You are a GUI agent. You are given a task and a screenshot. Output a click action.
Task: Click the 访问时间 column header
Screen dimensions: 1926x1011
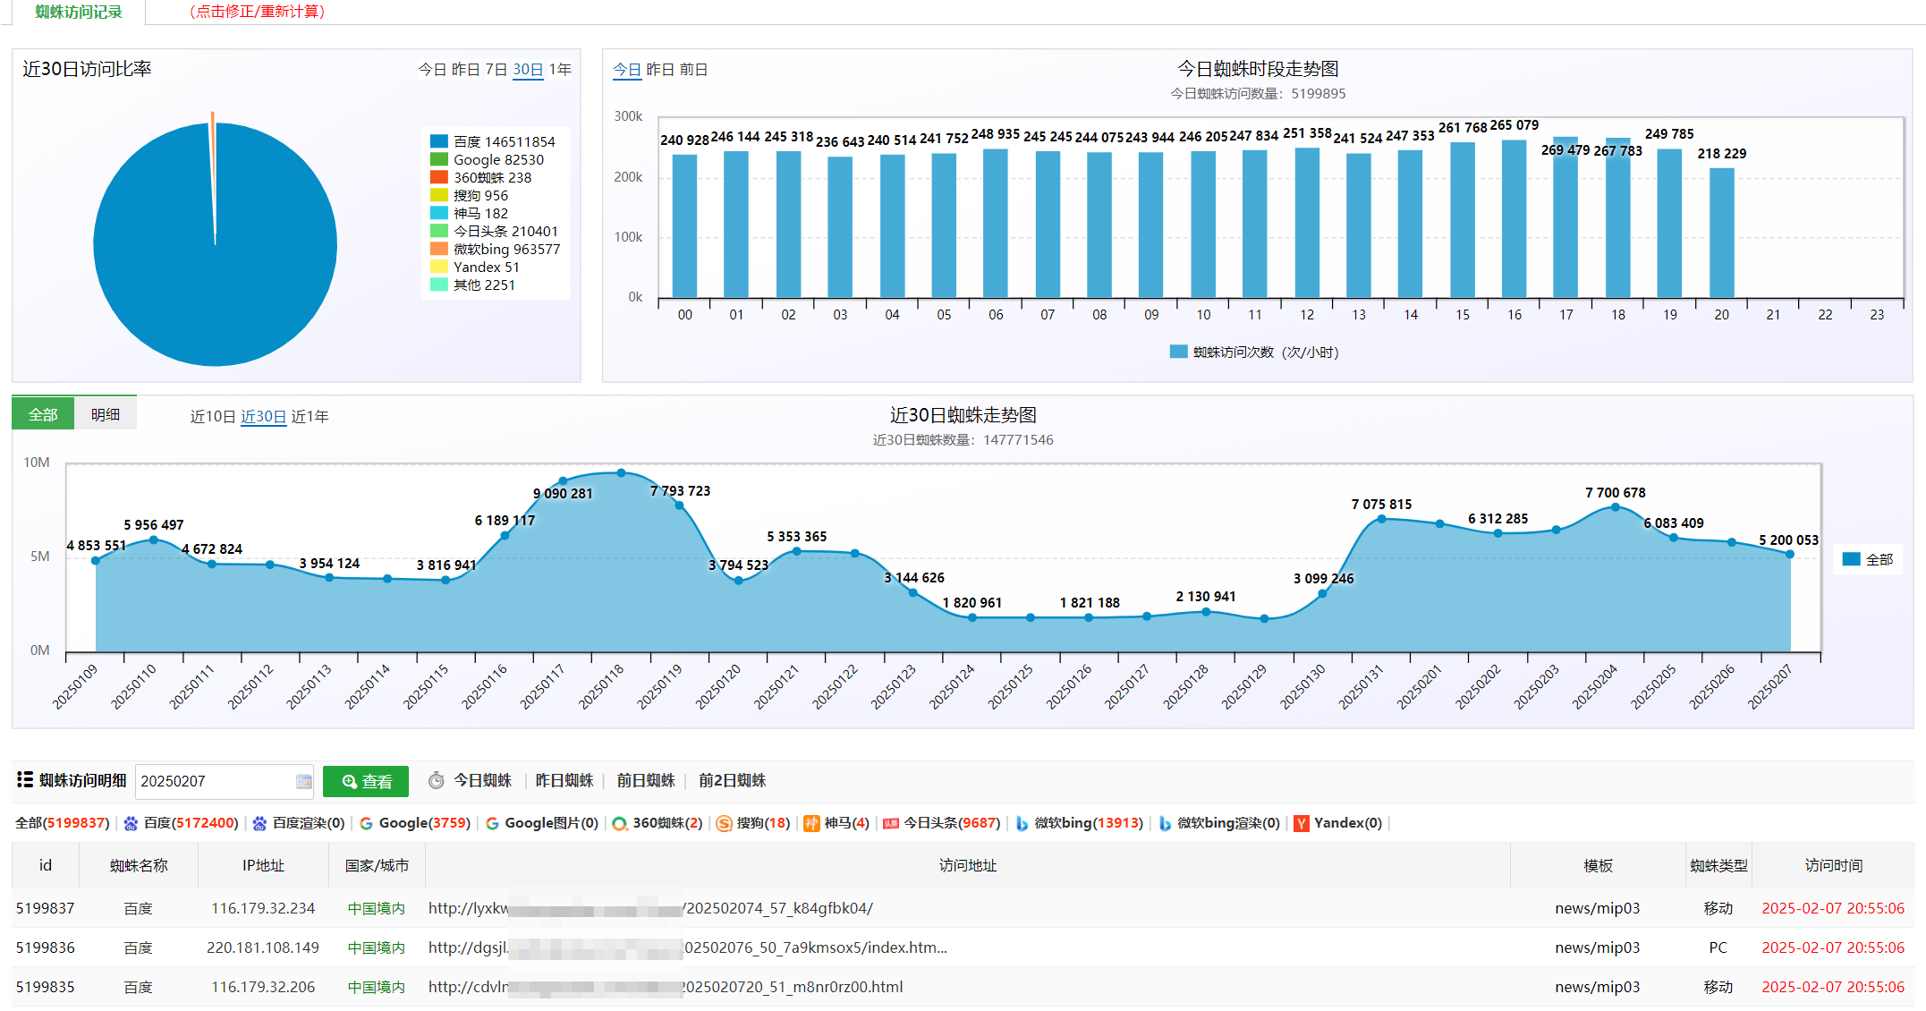pyautogui.click(x=1833, y=865)
